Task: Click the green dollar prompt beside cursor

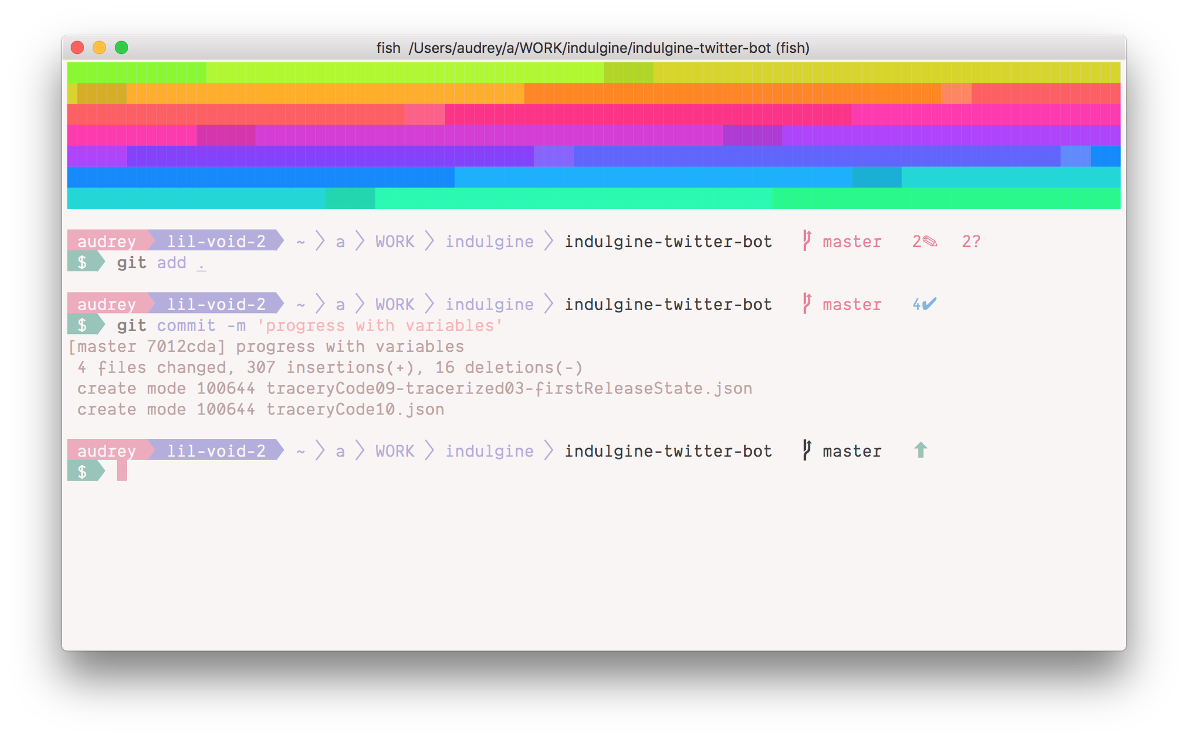Action: pyautogui.click(x=84, y=472)
